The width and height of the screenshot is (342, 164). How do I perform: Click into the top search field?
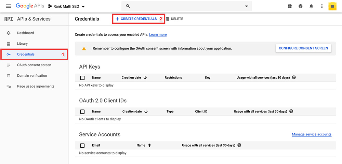pos(185,6)
